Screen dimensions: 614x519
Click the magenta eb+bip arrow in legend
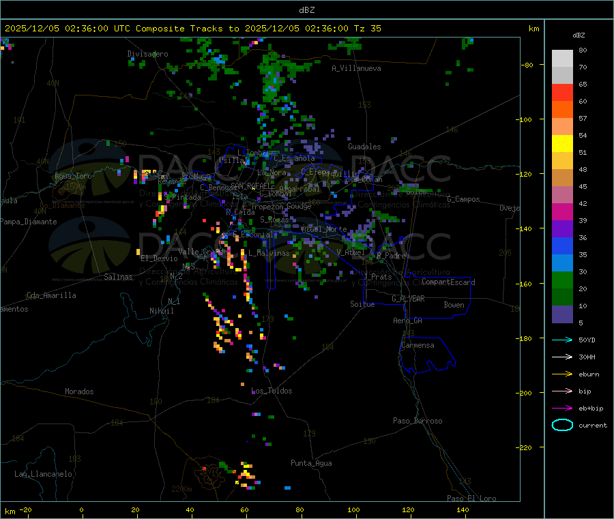point(562,409)
